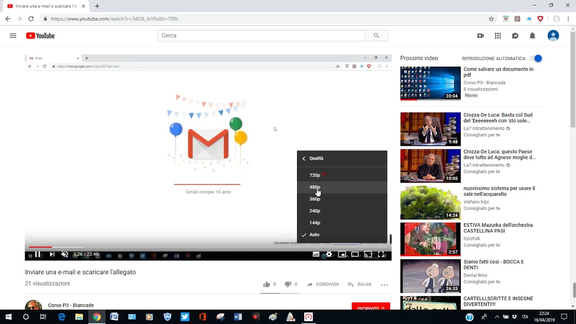Open 'Come salvare un documento in pdf' thumbnail
Image resolution: width=576 pixels, height=324 pixels.
[x=431, y=83]
